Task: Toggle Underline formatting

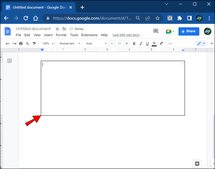Action: tap(147, 44)
